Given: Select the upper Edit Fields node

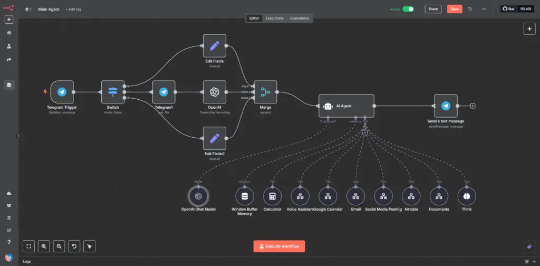Looking at the screenshot, I should click(215, 45).
